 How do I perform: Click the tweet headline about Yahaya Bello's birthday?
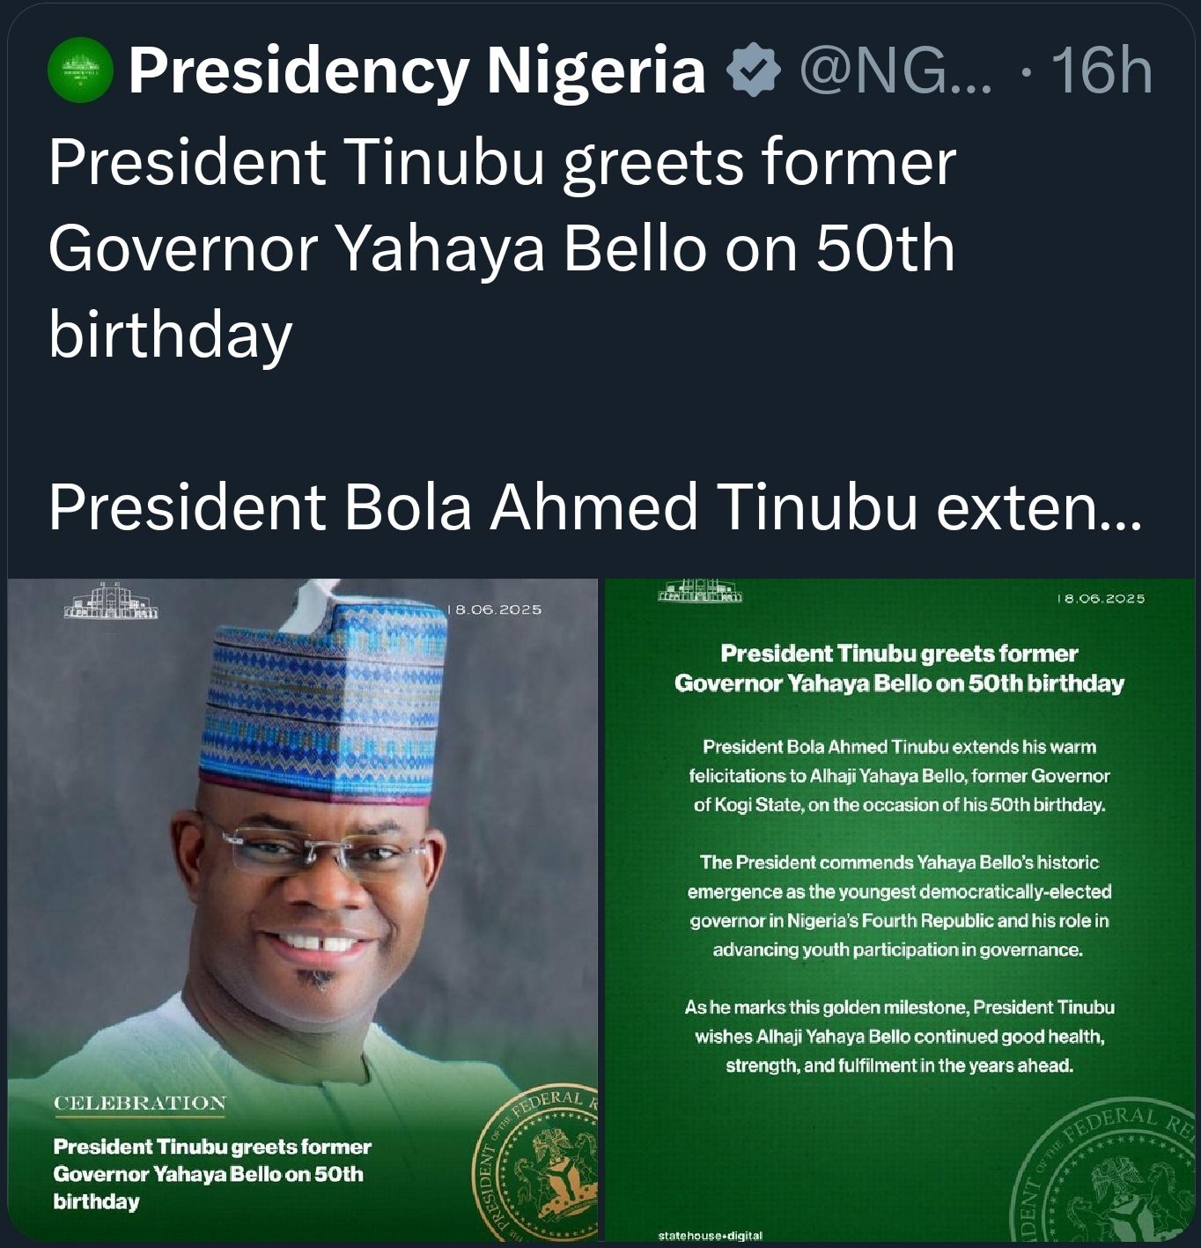502,248
